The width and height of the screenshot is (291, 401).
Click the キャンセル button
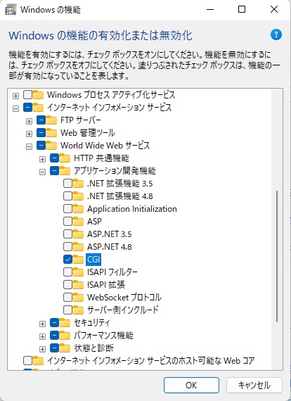tap(254, 385)
